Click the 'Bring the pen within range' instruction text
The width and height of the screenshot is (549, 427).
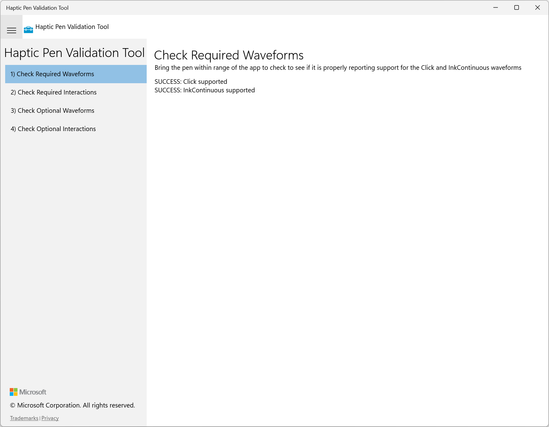pyautogui.click(x=338, y=68)
